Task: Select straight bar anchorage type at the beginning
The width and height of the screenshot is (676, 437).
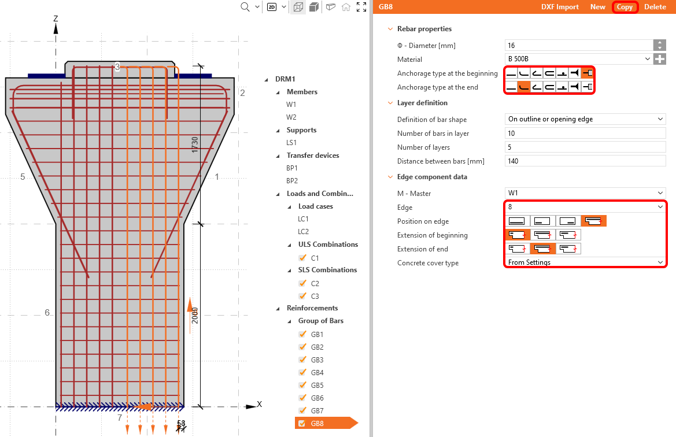Action: [x=511, y=73]
